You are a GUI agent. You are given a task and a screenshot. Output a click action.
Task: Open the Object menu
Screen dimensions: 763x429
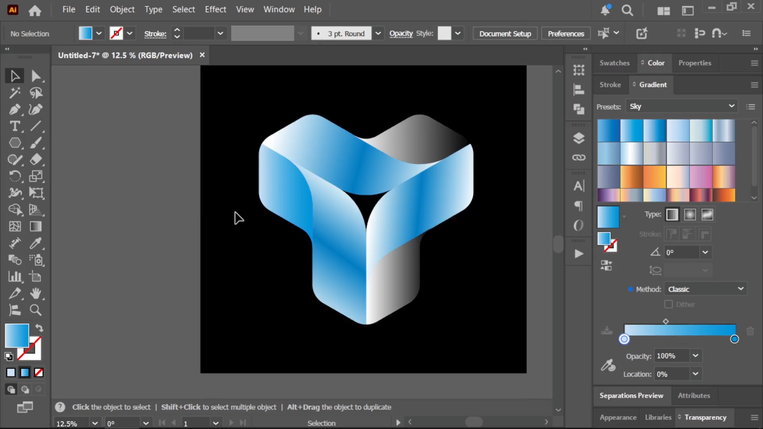pyautogui.click(x=122, y=10)
